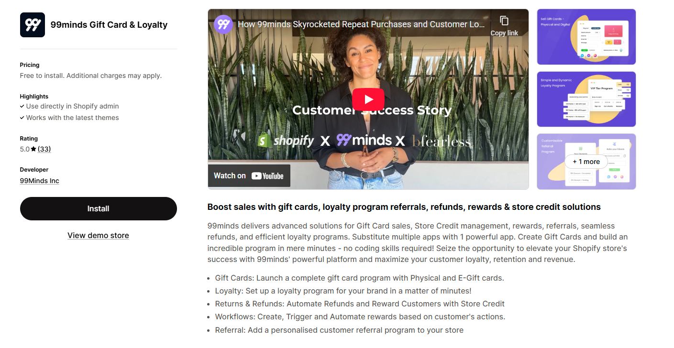Click the checkmark beside 'Works with the latest themes'
Viewport: 674px width, 348px height.
[22, 118]
